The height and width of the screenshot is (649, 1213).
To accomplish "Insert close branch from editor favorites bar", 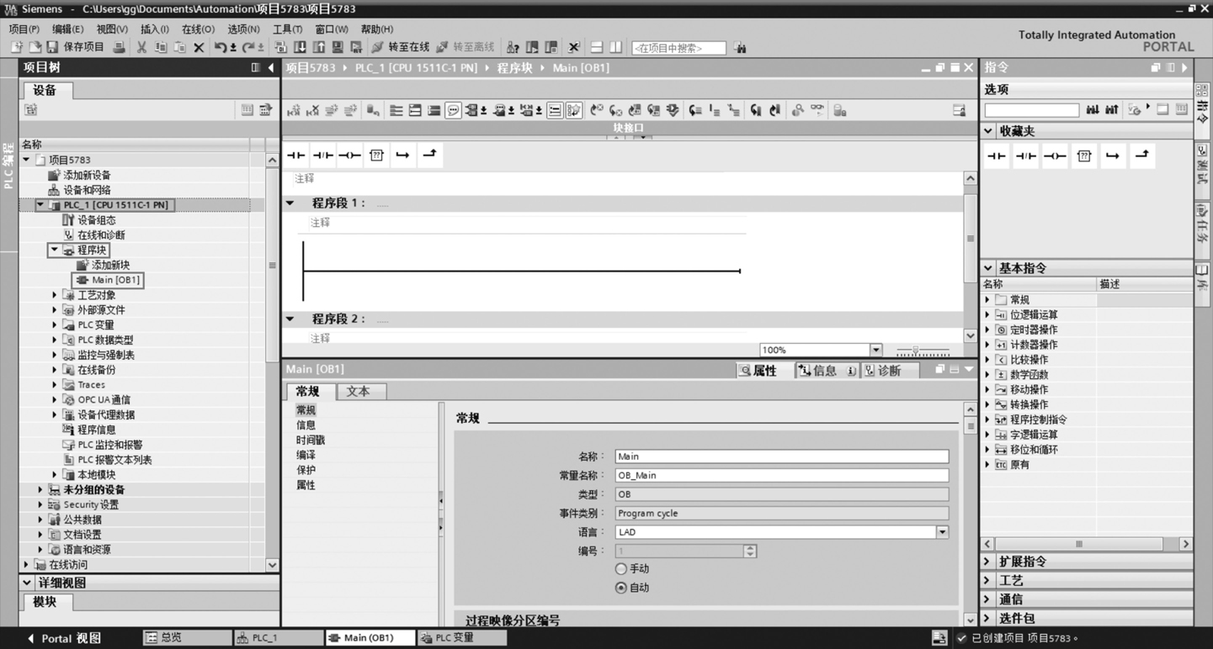I will coord(430,155).
